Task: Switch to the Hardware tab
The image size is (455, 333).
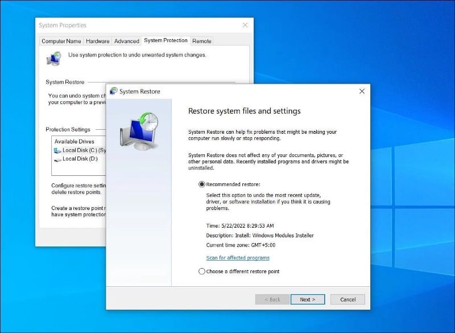Action: (x=97, y=41)
